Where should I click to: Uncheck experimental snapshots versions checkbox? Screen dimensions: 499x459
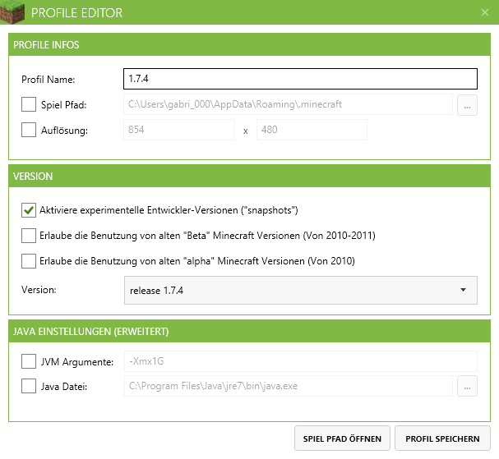pyautogui.click(x=29, y=210)
